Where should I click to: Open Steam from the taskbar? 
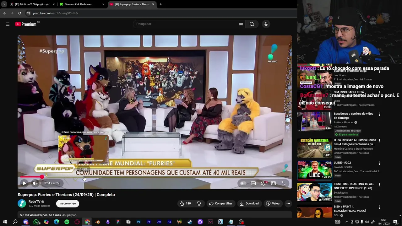[x=190, y=222]
